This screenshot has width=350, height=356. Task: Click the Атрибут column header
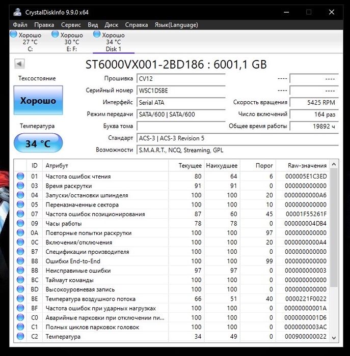105,165
